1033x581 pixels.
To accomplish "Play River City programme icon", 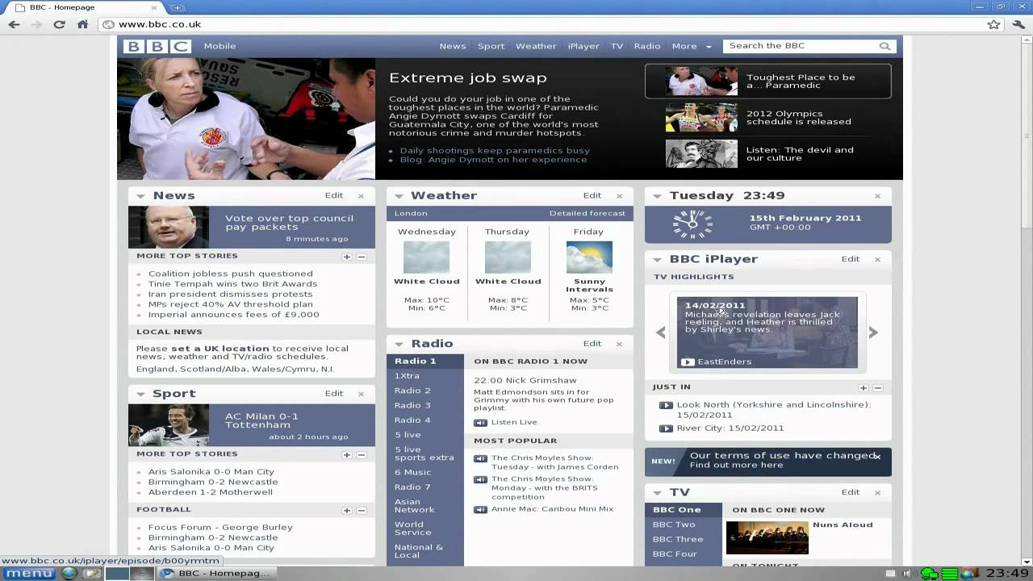I will 666,428.
